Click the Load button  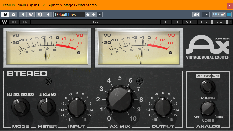pos(204,22)
